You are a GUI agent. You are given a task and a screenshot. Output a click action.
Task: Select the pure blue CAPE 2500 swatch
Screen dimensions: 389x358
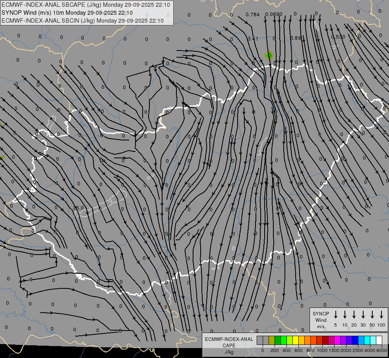[356, 340]
